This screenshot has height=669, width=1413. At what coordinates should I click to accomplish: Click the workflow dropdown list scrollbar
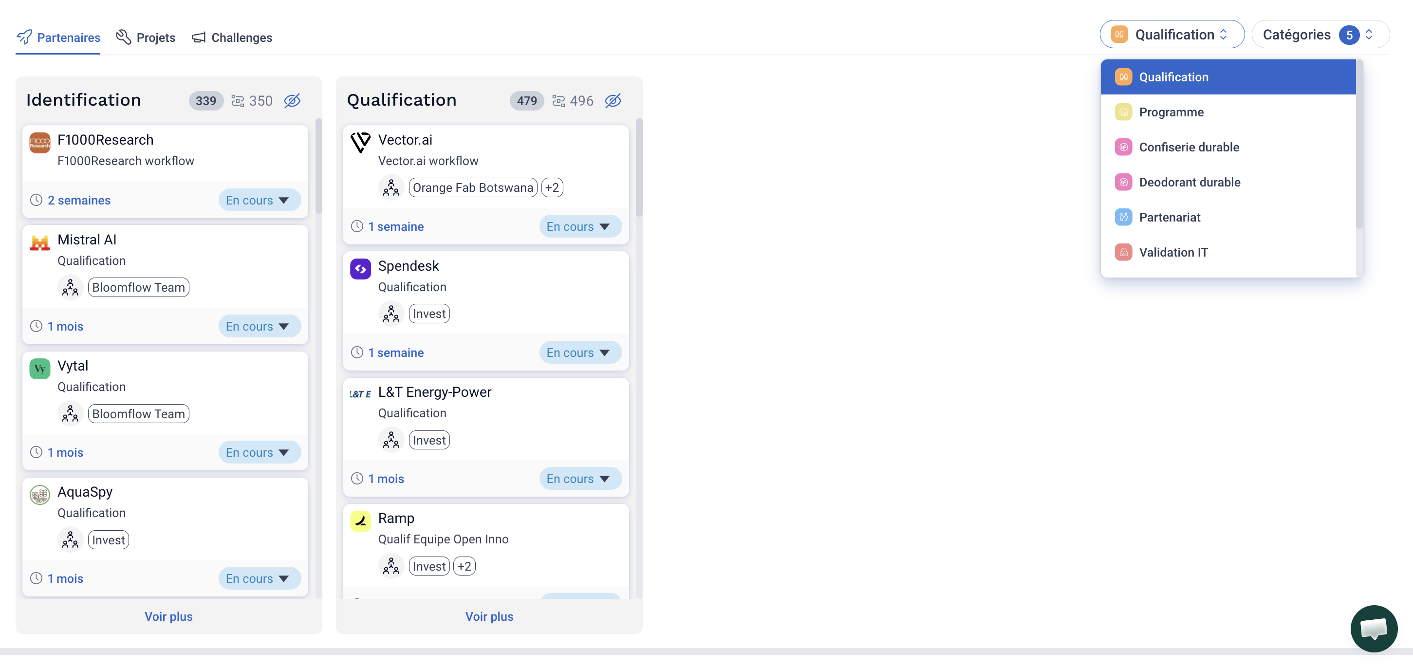point(1359,144)
